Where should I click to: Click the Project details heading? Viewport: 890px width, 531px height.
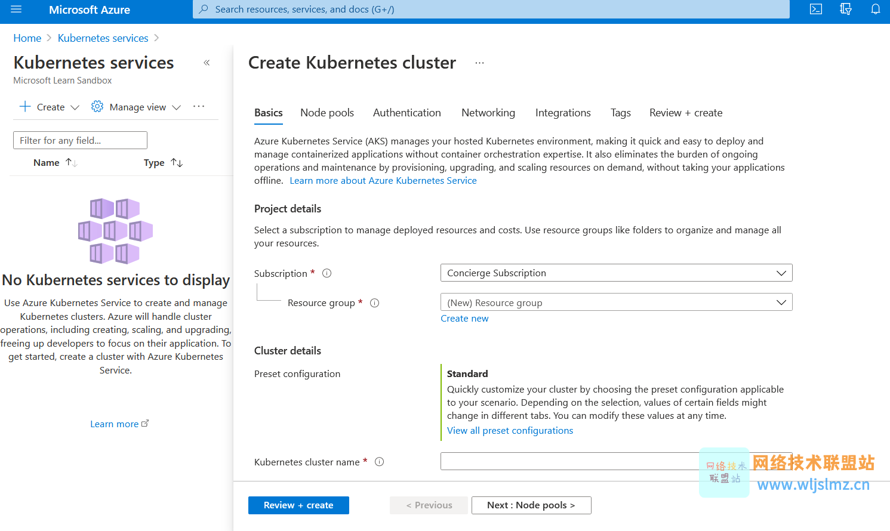point(288,209)
